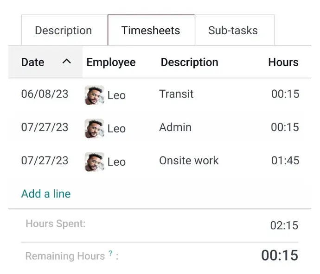Click the 00:15 hours for Transit

[x=285, y=94]
